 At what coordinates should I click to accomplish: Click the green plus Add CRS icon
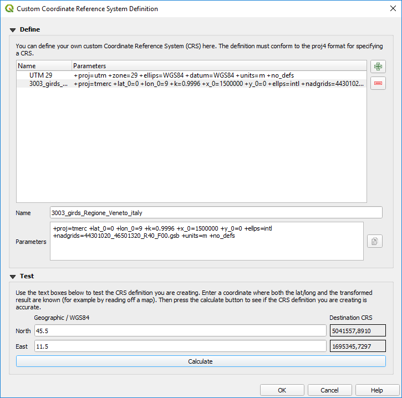(x=378, y=67)
